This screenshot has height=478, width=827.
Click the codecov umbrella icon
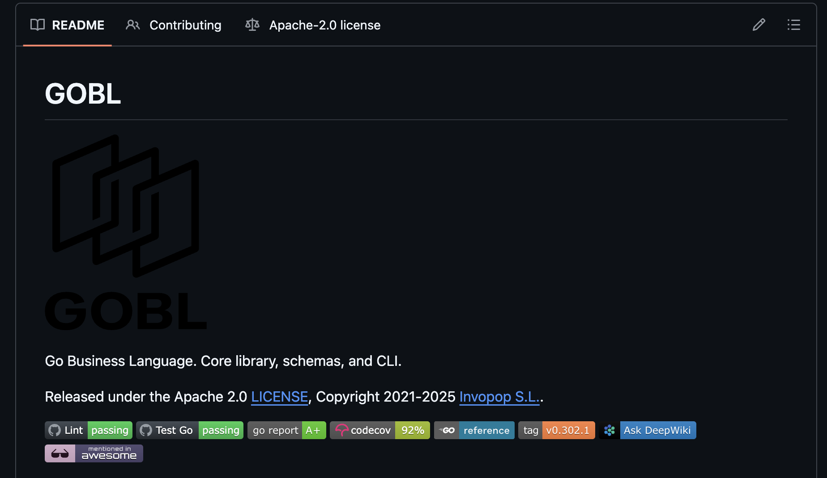[342, 430]
